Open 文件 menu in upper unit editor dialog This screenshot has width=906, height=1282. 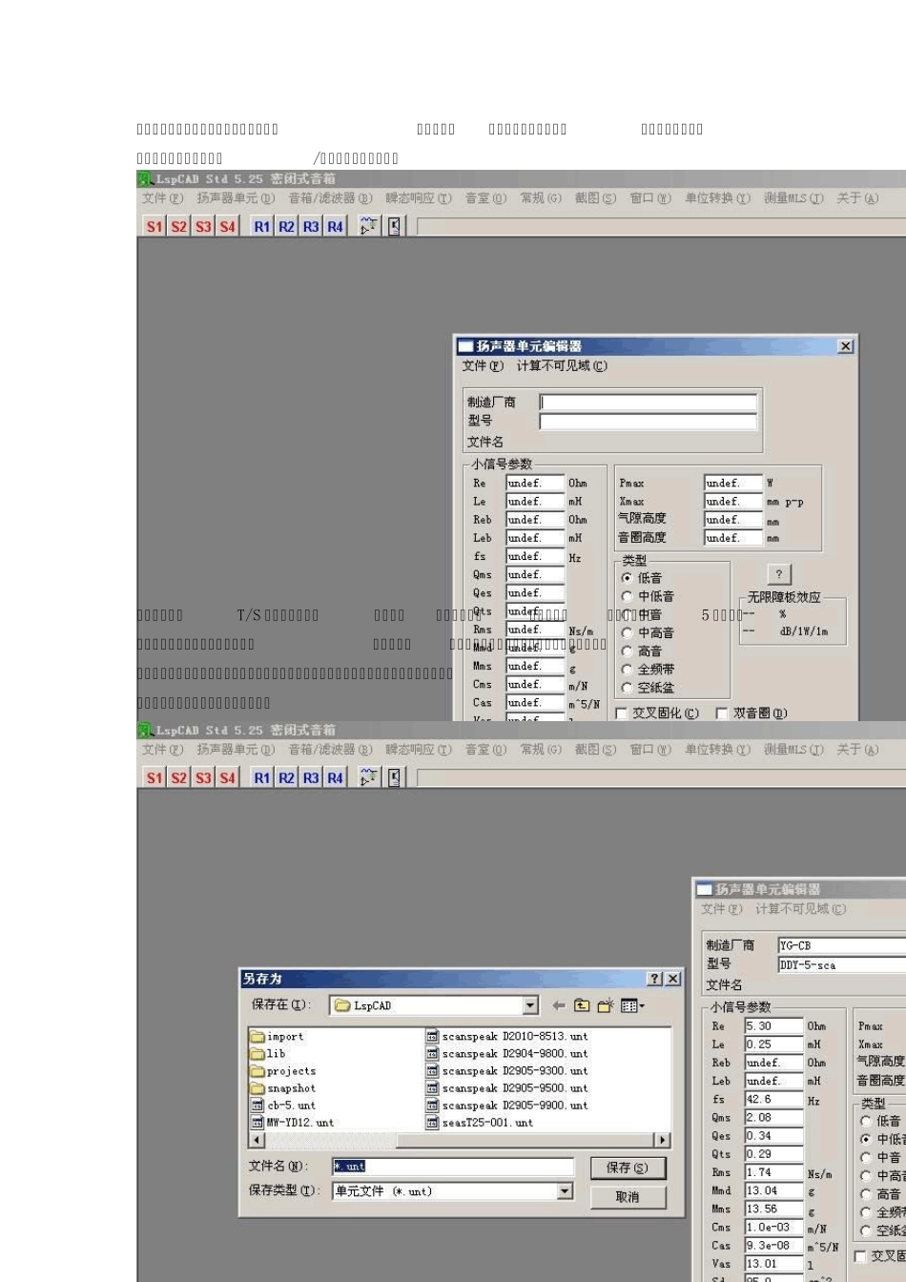click(x=483, y=366)
